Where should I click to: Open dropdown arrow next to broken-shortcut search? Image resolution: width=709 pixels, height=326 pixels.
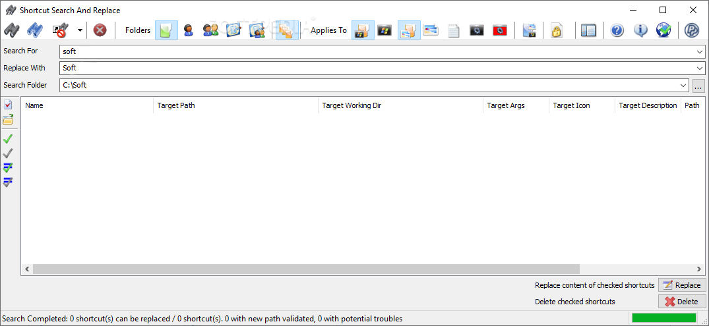pos(80,30)
